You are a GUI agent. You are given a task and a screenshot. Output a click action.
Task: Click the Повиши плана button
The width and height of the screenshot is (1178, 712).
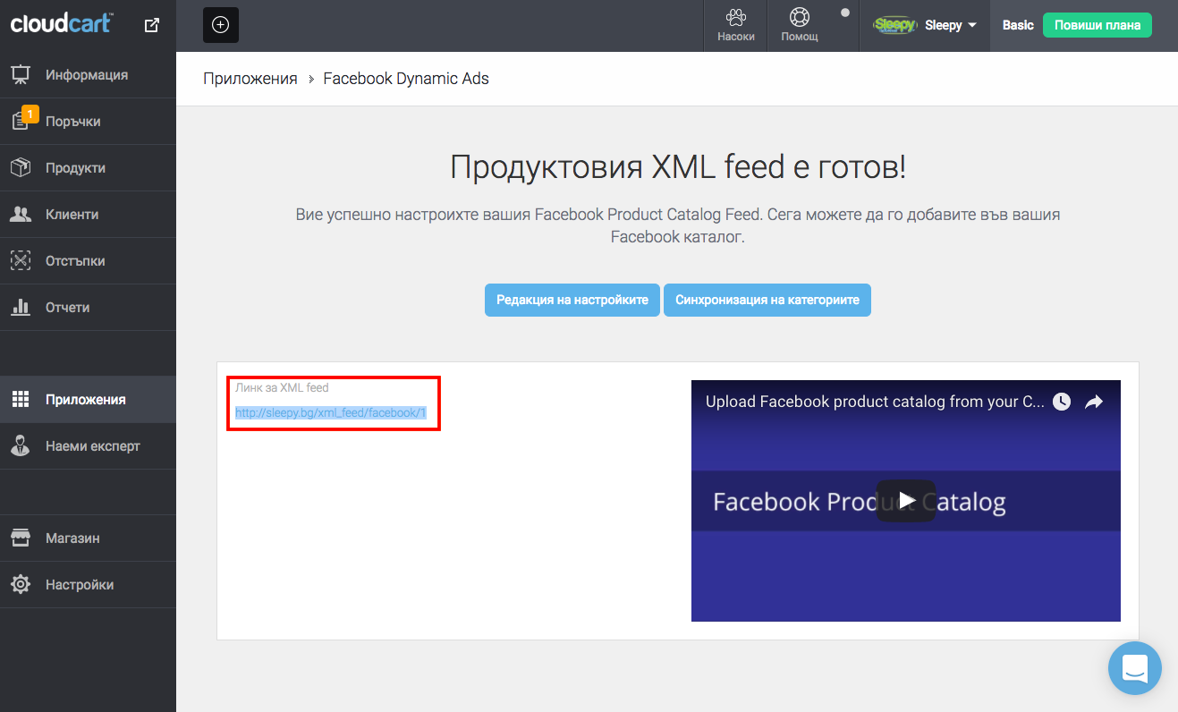point(1097,25)
